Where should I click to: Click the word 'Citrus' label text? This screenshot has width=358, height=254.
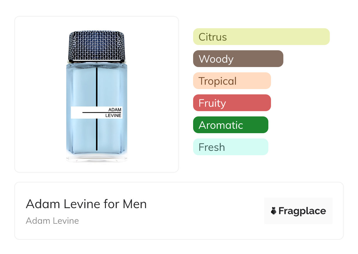(213, 37)
